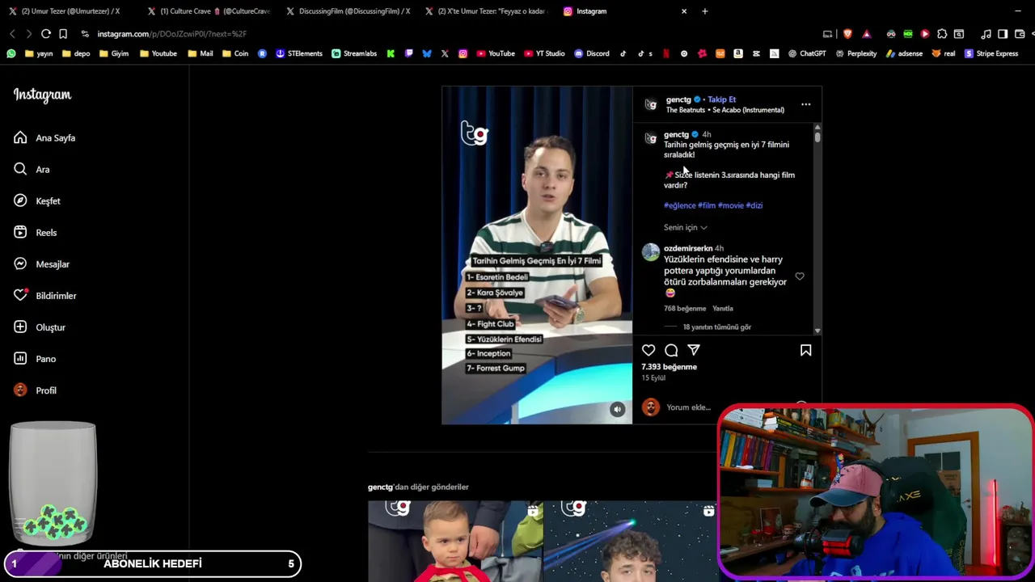Open Bildirimler notifications
The image size is (1035, 582).
tap(44, 296)
